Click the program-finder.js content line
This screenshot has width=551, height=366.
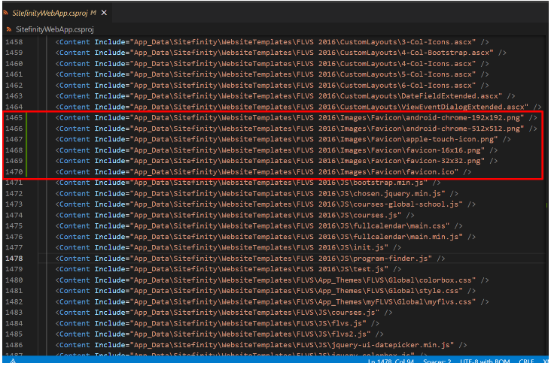250,259
